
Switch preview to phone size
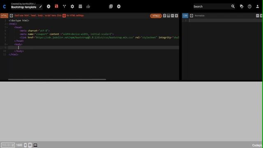25,145
